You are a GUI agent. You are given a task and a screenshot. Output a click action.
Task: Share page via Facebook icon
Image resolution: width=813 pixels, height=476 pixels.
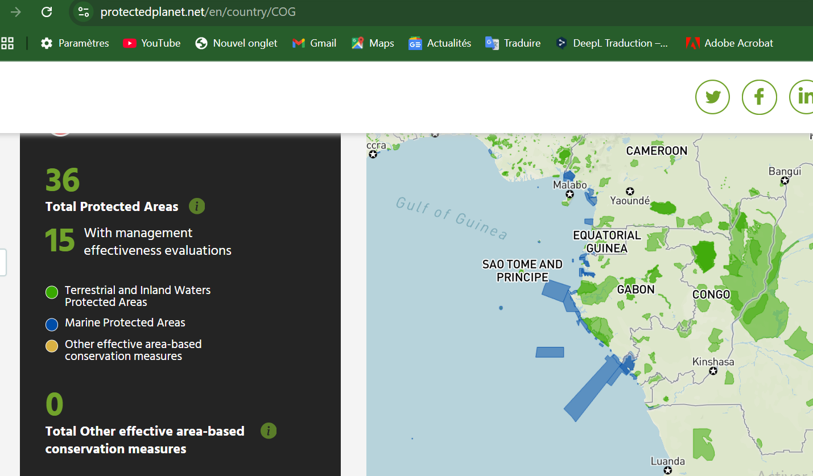click(759, 97)
